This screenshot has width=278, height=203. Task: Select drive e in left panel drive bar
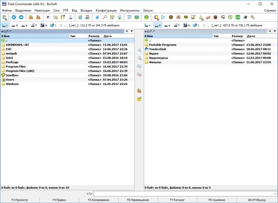coord(24,25)
